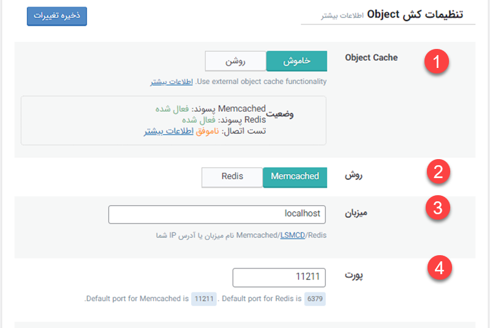
Task: Open the LSMCD link
Action: 293,236
